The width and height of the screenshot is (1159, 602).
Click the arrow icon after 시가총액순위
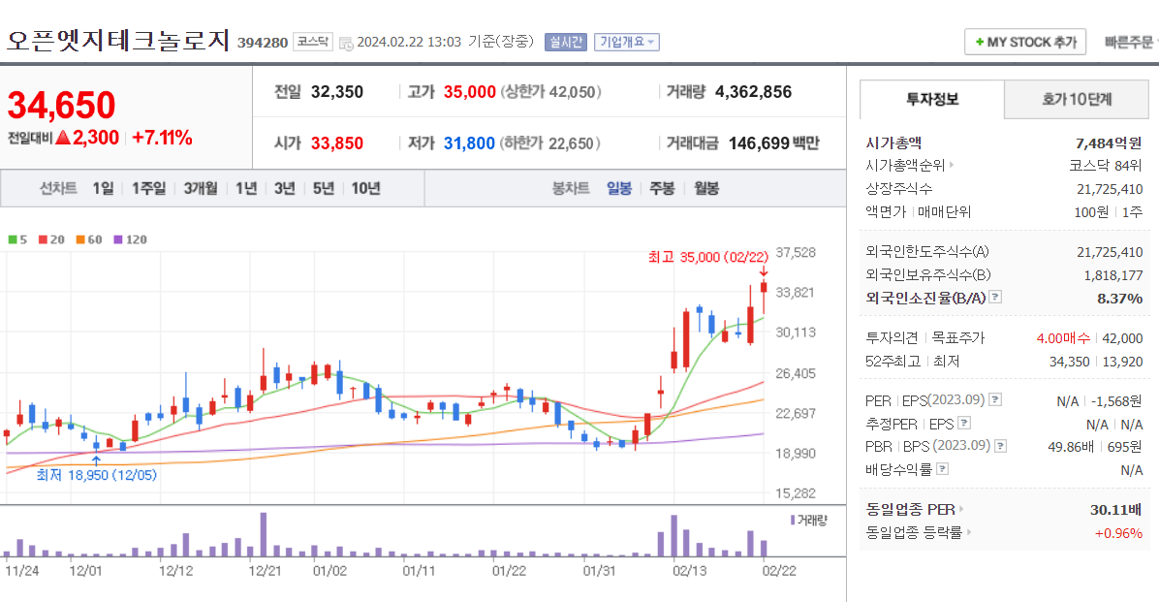click(952, 166)
